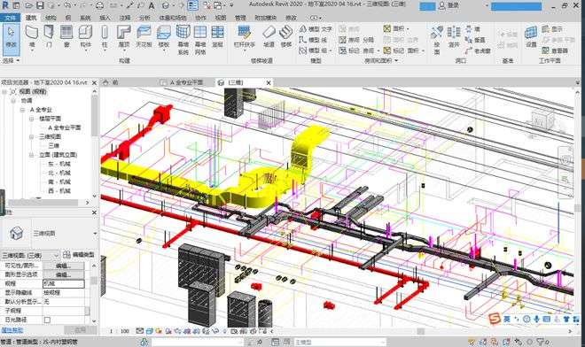Screen dimensions: 585x347
Task: Select the Mullion (竖梃) tool
Action: coord(217,36)
